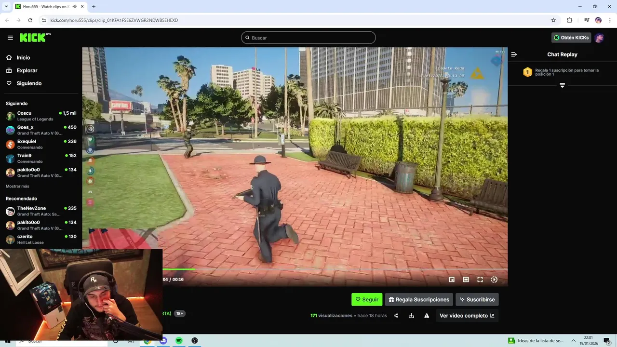The width and height of the screenshot is (617, 347).
Task: Click the Suscribirse button
Action: pos(477,299)
